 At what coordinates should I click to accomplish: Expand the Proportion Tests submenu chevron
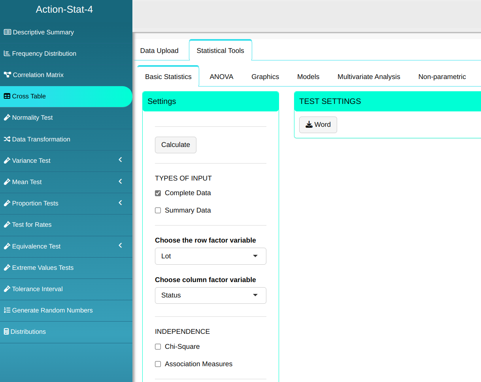tap(120, 203)
